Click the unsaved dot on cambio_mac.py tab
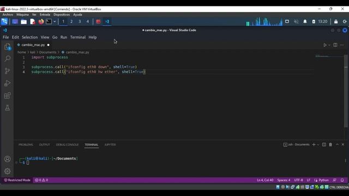The width and height of the screenshot is (349, 196). [49, 45]
